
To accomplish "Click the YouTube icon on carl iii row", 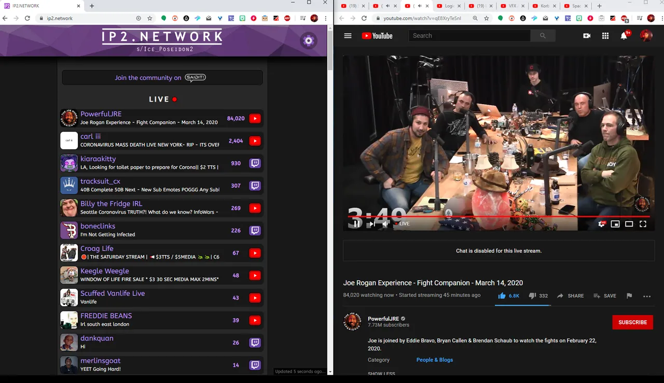I will (x=255, y=140).
